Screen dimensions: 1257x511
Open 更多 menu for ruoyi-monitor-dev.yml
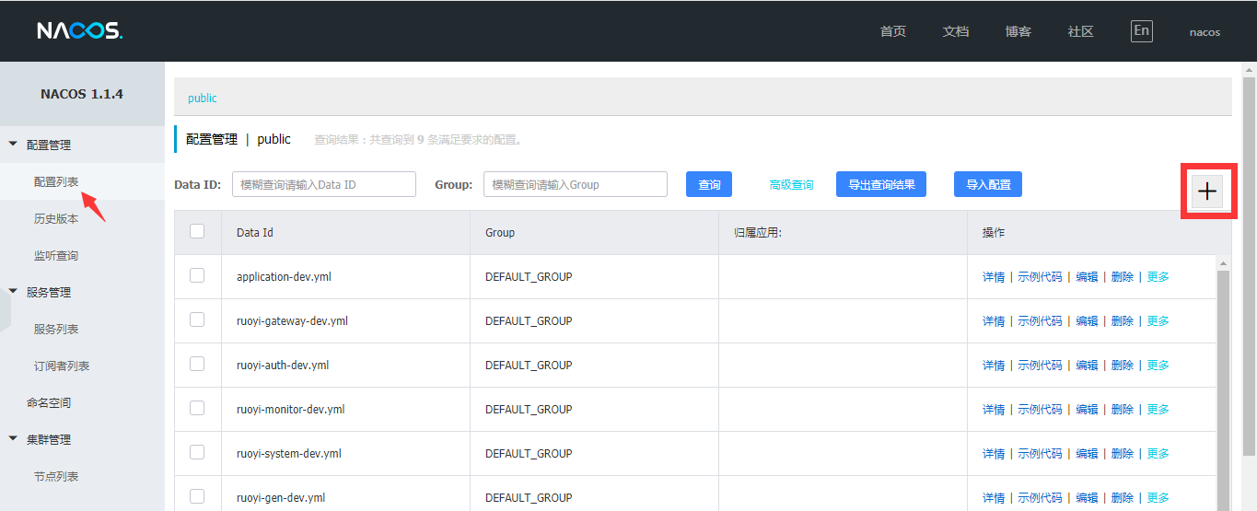[1158, 410]
